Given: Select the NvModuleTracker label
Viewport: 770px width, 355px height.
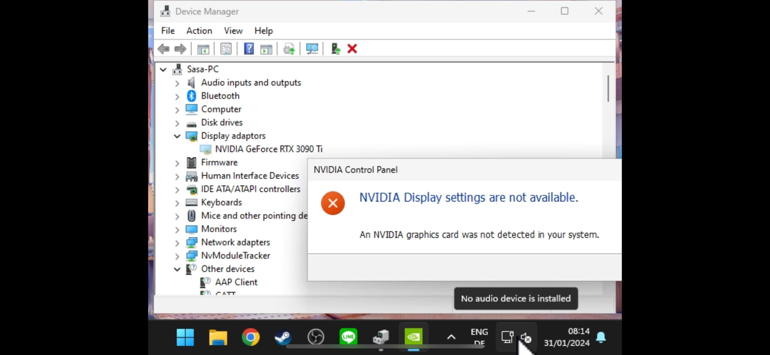Looking at the screenshot, I should pos(236,256).
